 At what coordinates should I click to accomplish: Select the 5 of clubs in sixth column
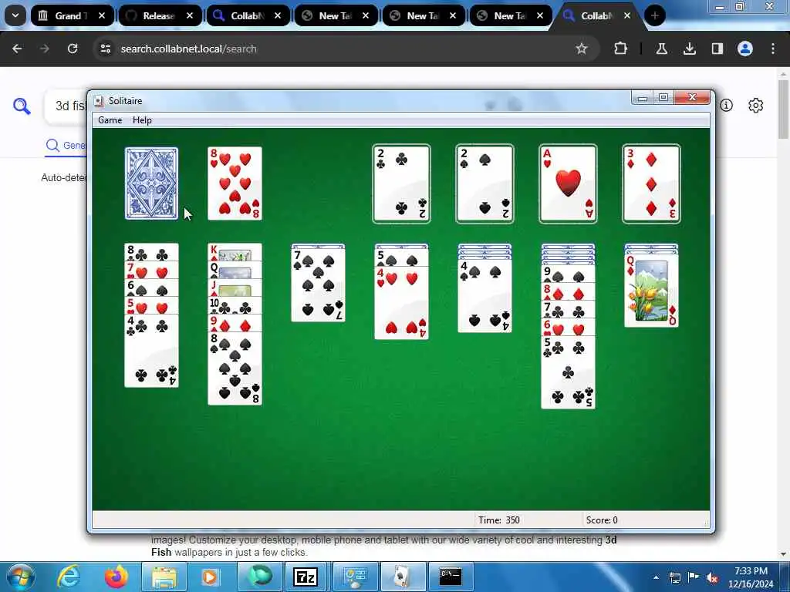[x=568, y=372]
